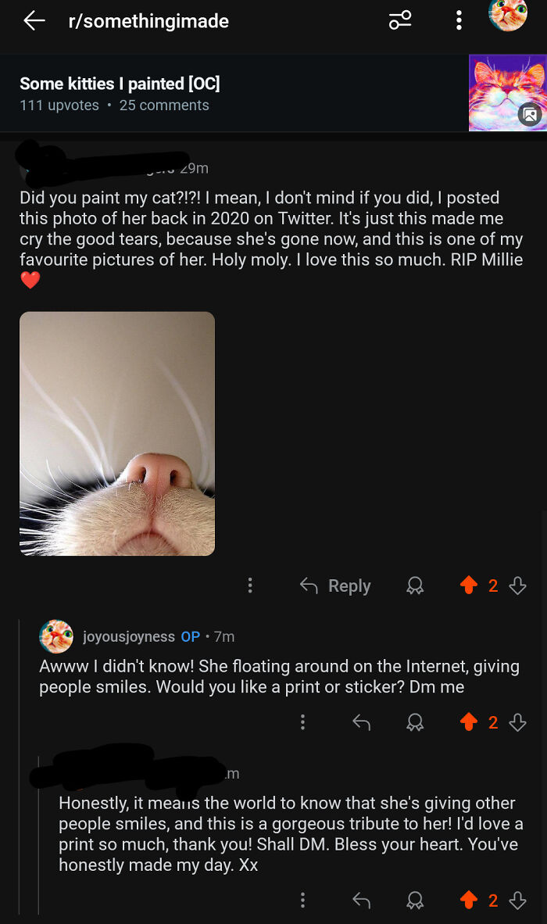Open the overflow menu on joyousjoyness's comment
Image resolution: width=547 pixels, height=924 pixels.
302,722
